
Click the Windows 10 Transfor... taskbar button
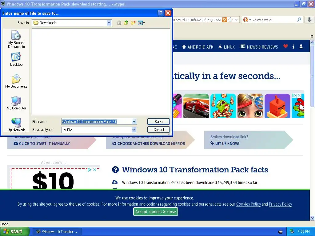pyautogui.click(x=57, y=232)
